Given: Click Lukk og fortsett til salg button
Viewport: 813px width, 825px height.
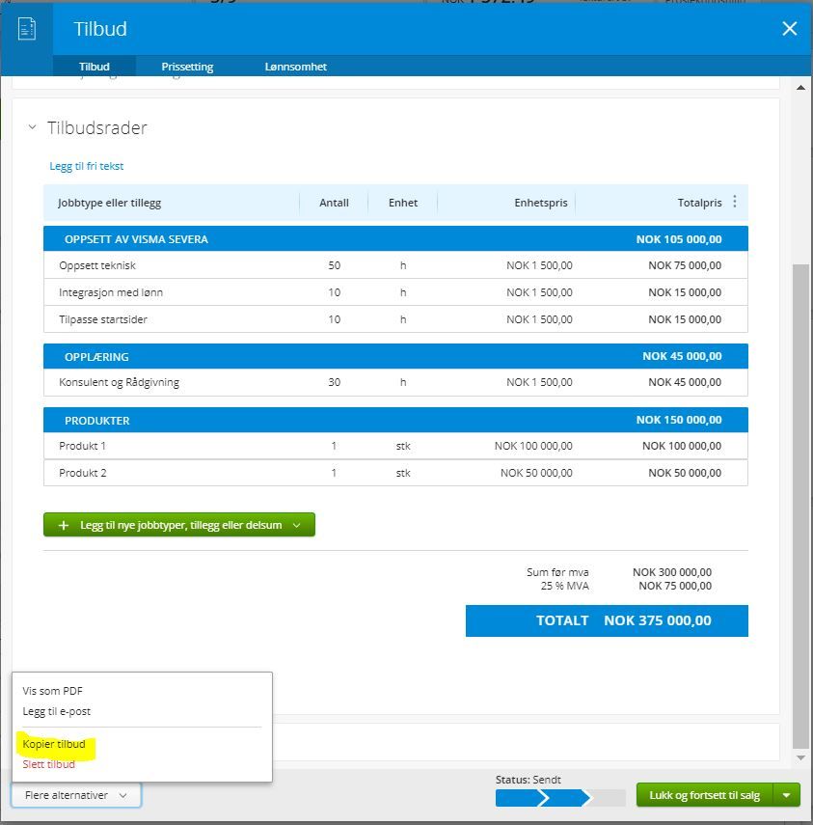Looking at the screenshot, I should click(704, 795).
